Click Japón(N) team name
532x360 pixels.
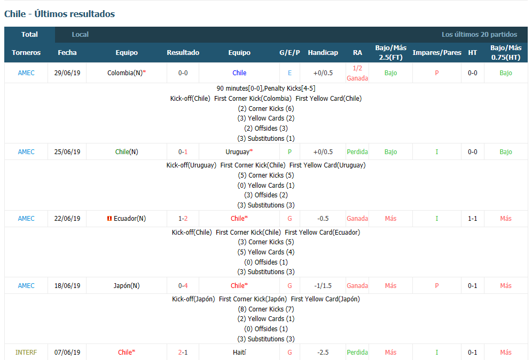click(x=127, y=285)
